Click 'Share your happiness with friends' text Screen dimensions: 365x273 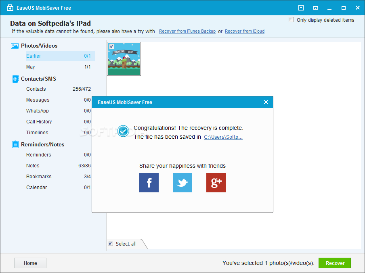(x=182, y=166)
